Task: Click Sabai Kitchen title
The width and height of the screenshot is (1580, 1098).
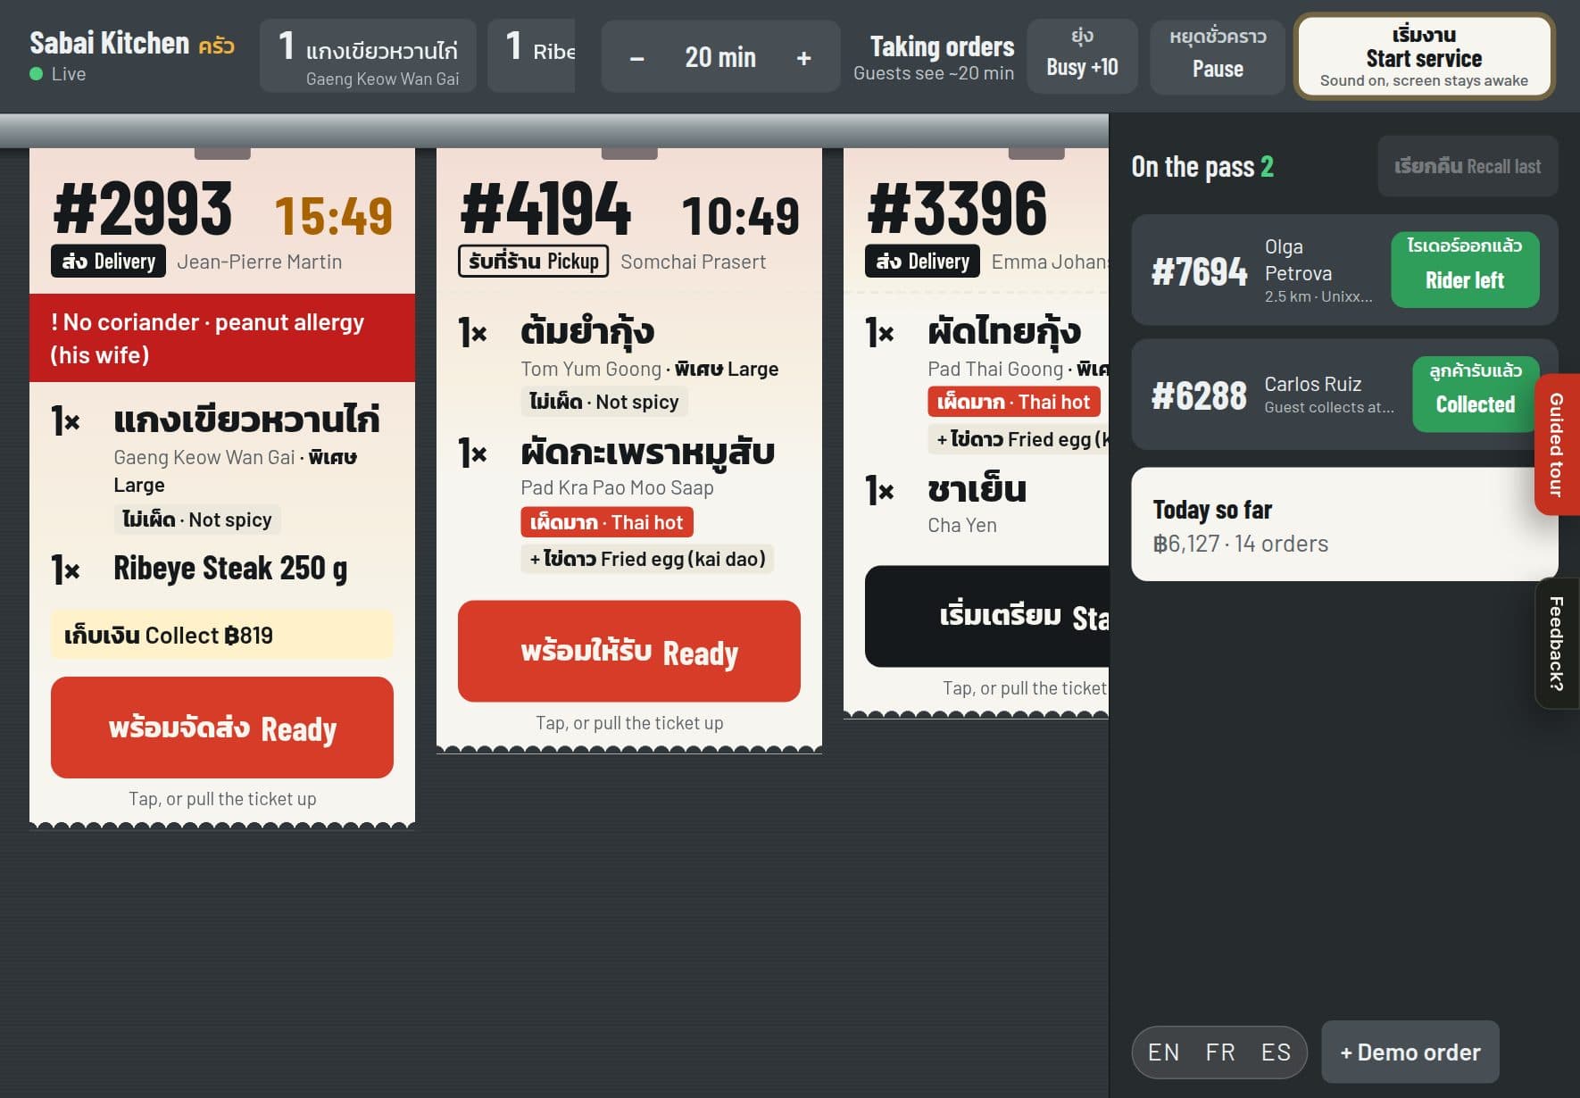Action: [x=109, y=43]
